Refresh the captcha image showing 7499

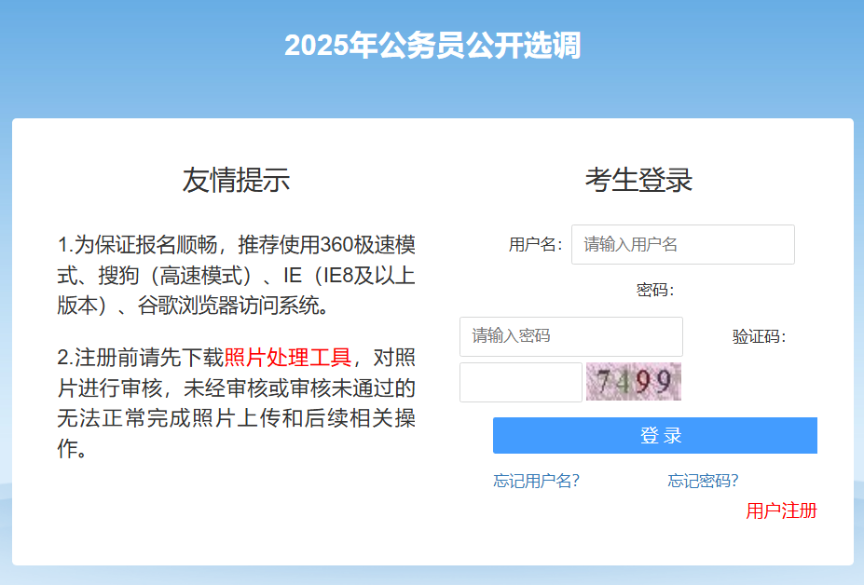(634, 382)
